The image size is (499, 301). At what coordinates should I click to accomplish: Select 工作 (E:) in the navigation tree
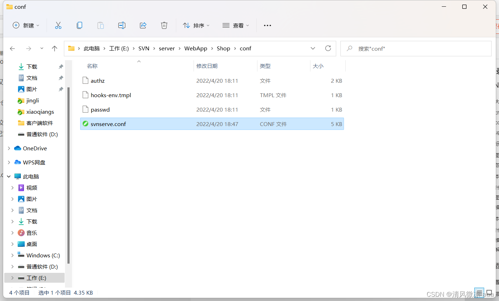coord(36,278)
